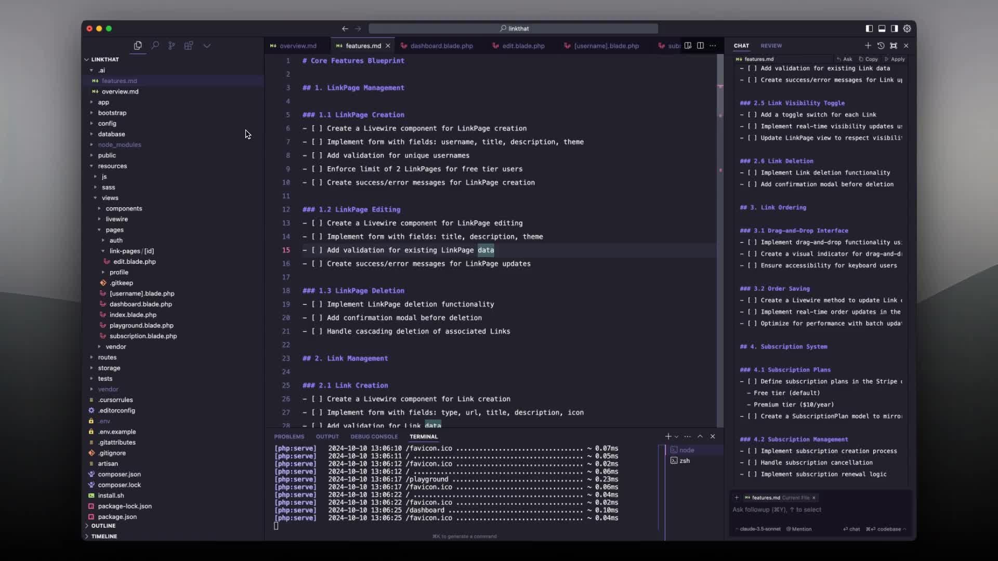998x561 pixels.
Task: Expand chat to full editor icon
Action: click(894, 46)
